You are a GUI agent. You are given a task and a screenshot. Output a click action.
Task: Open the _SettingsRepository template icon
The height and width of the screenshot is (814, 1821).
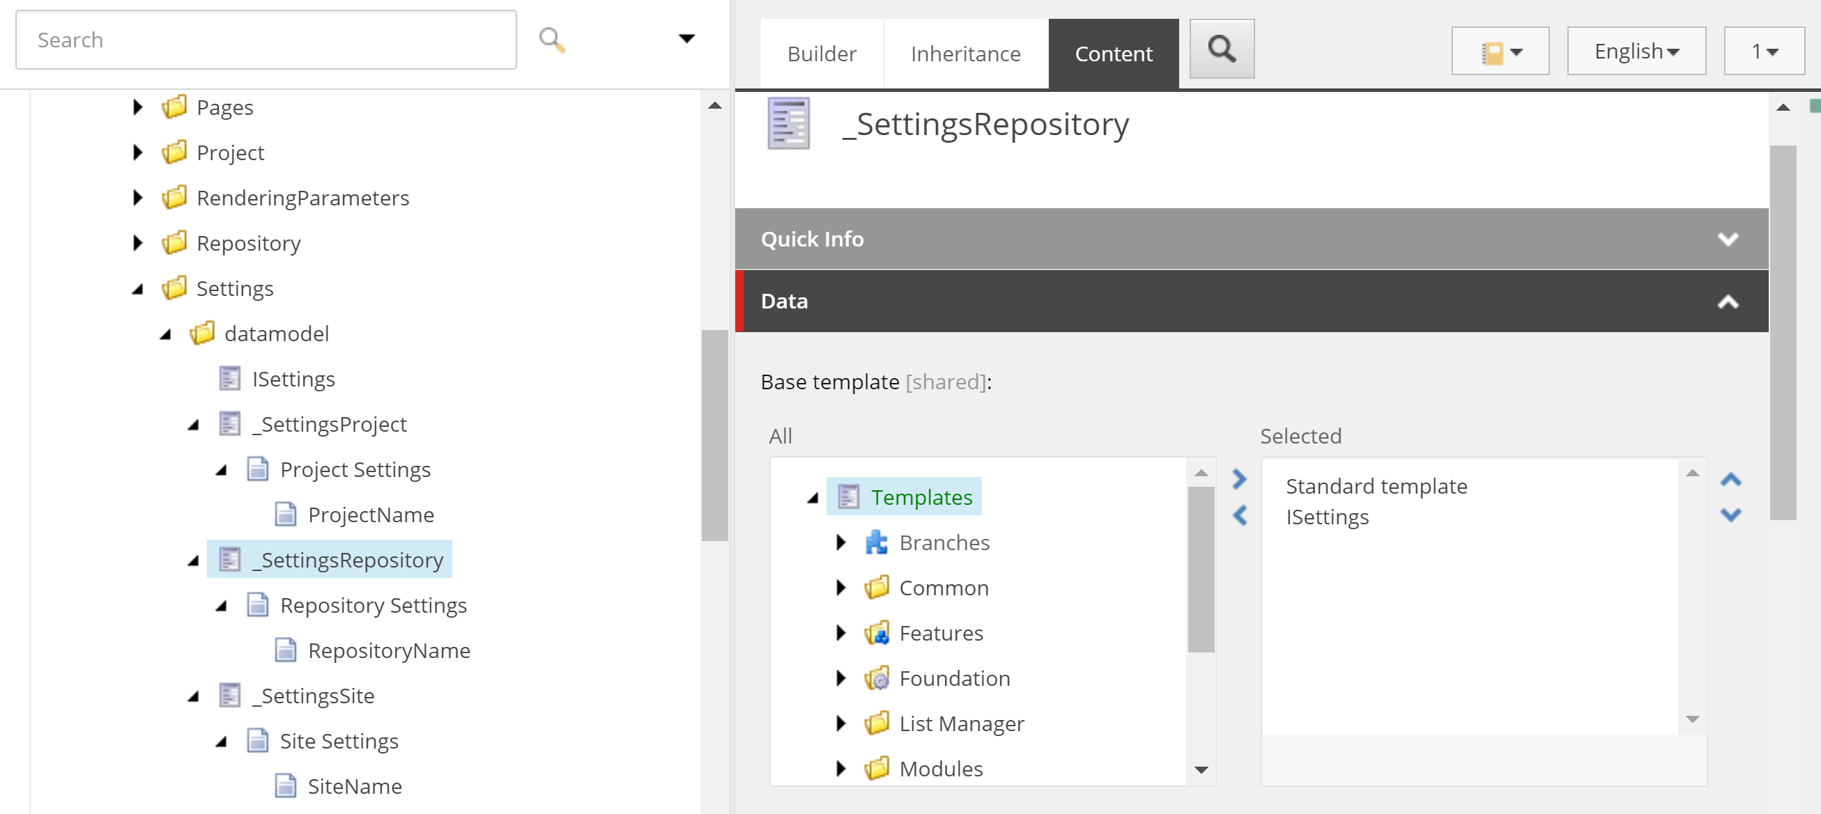pyautogui.click(x=229, y=560)
